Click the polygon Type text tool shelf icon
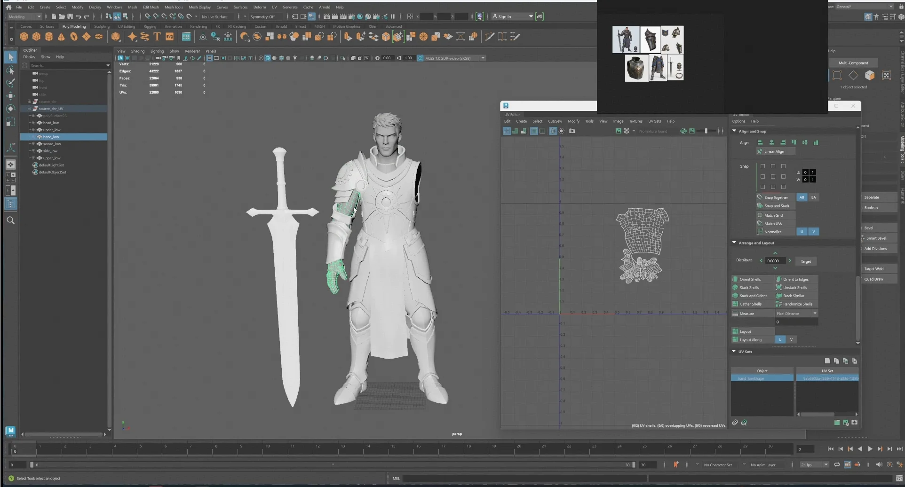This screenshot has width=905, height=487. 157,37
